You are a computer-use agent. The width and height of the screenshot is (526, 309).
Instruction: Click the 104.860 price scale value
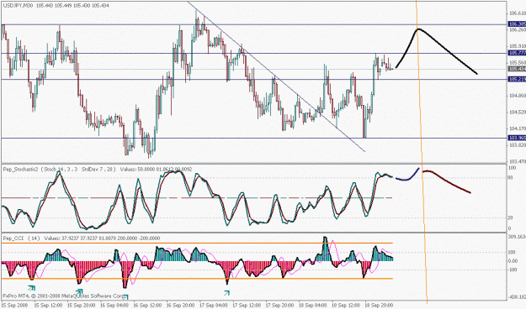(x=518, y=96)
